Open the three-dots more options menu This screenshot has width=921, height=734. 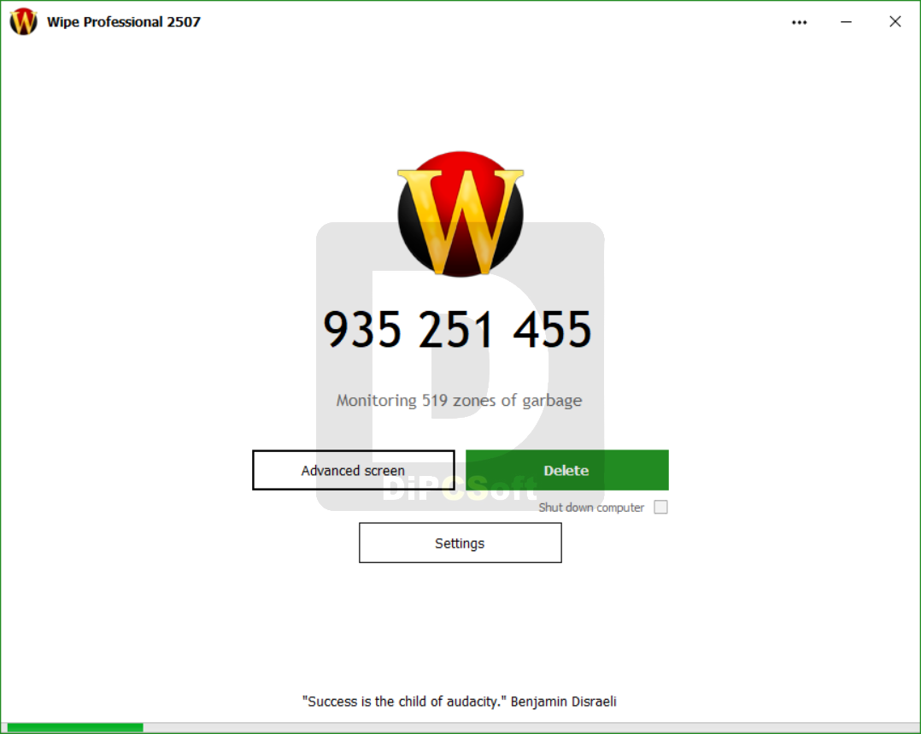799,22
